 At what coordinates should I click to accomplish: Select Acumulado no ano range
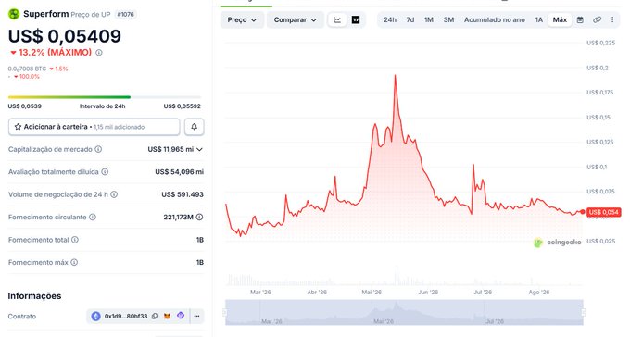[494, 19]
